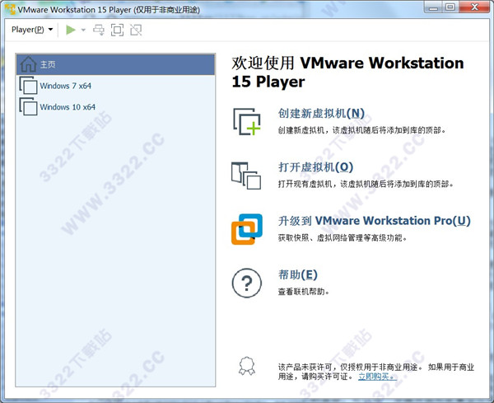Open the Player(P) menu
The image size is (494, 403).
[32, 30]
